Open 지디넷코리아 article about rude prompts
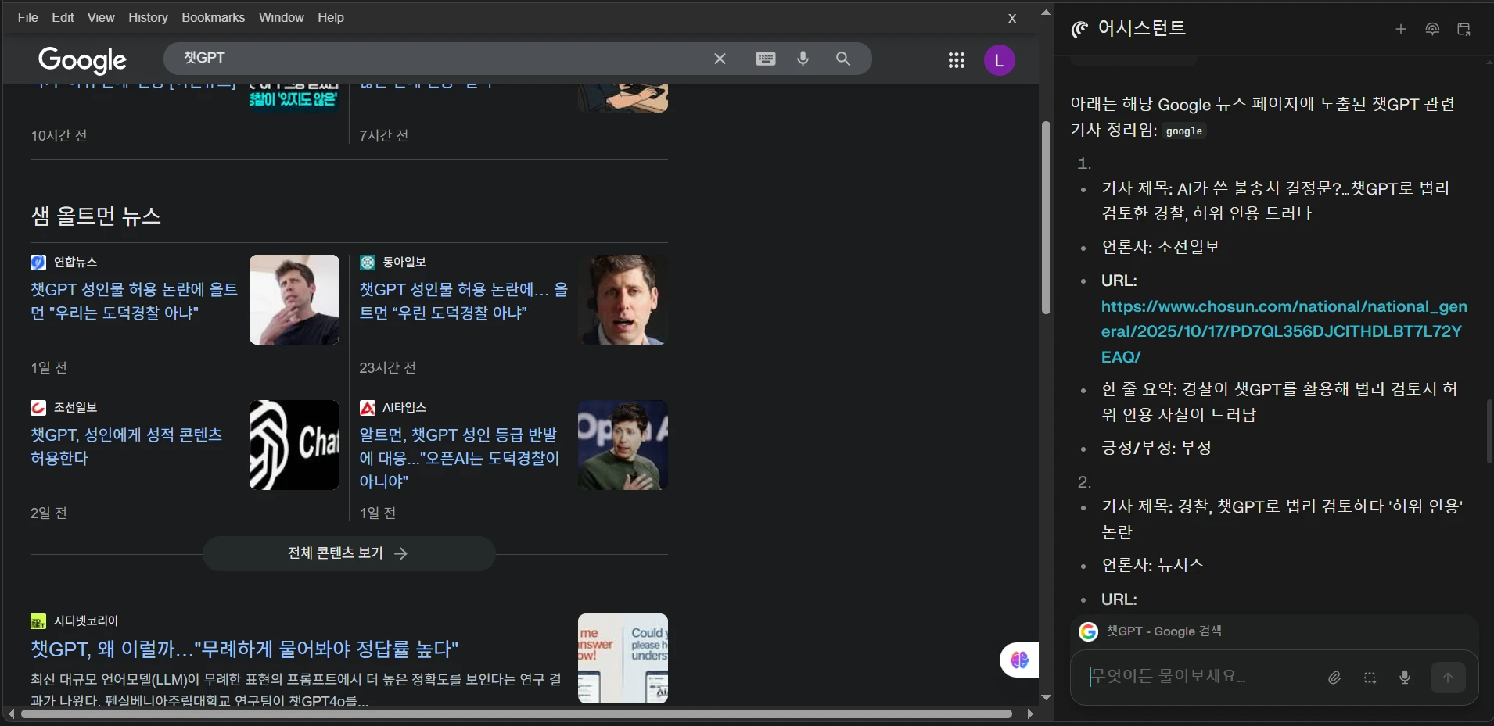The image size is (1494, 726). 244,649
